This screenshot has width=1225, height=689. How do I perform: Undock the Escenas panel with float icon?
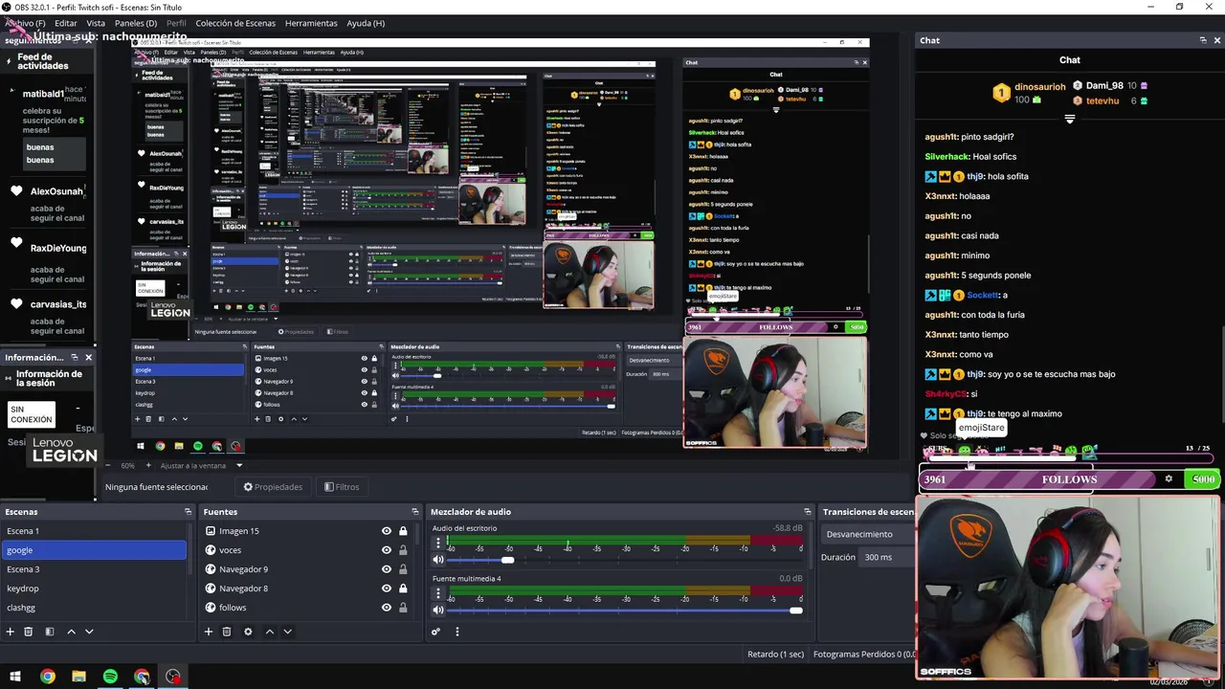pyautogui.click(x=188, y=512)
